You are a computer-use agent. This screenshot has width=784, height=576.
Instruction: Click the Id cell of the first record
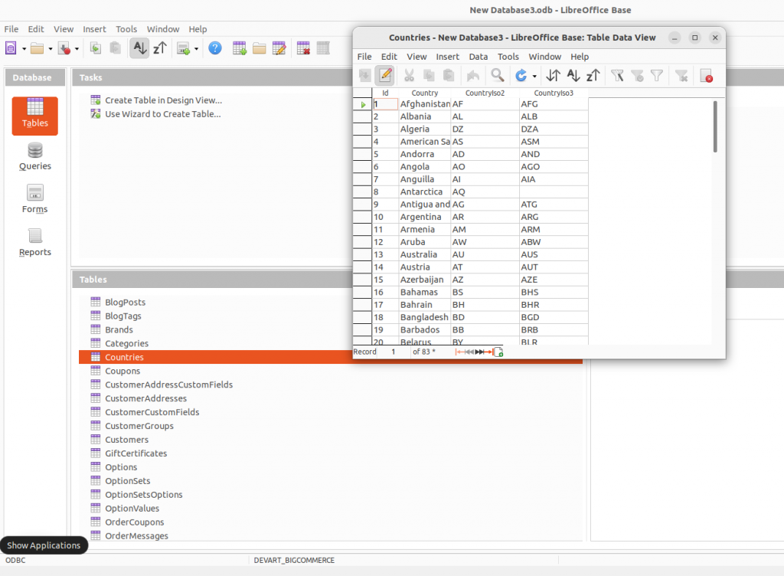coord(386,104)
